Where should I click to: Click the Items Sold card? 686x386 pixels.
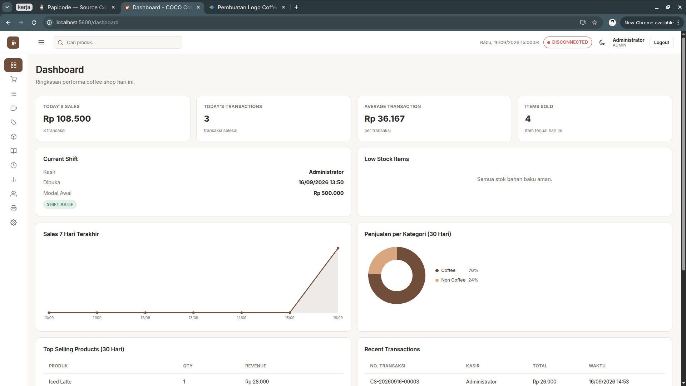click(594, 118)
